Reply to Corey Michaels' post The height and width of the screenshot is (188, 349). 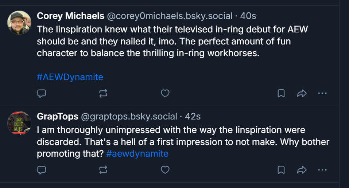pyautogui.click(x=42, y=94)
